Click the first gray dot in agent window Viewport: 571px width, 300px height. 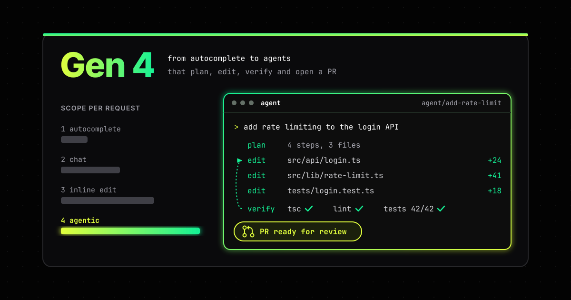[x=234, y=103]
